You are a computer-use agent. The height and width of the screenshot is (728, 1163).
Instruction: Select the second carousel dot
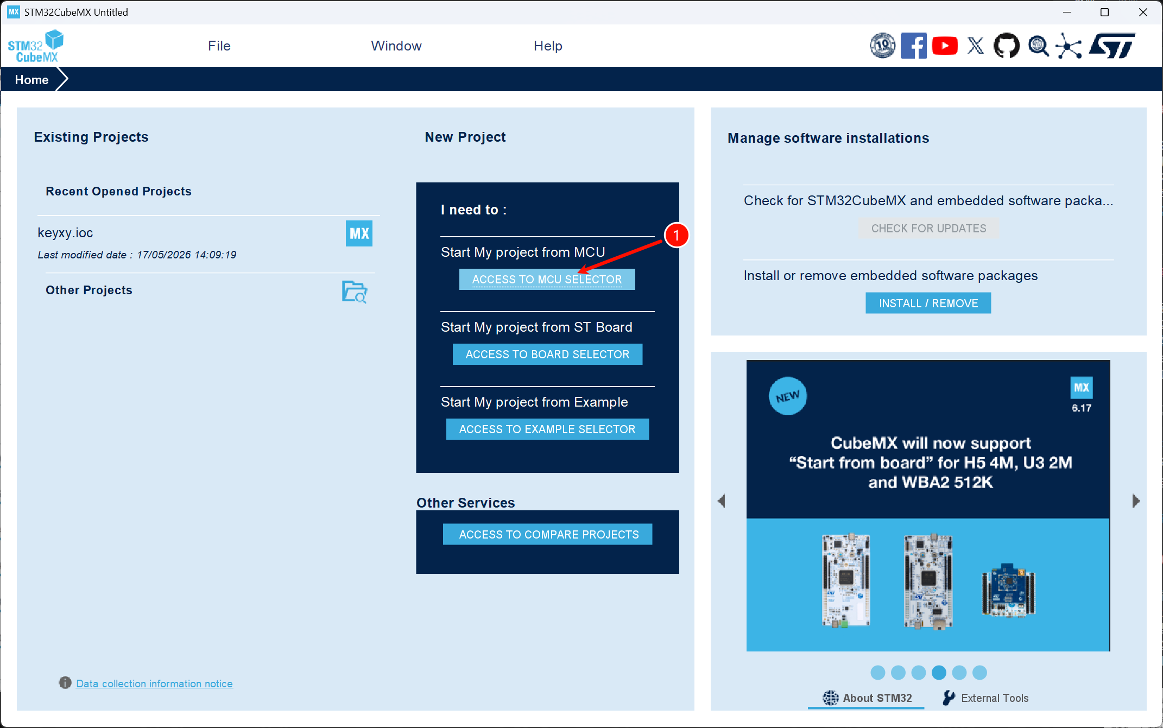tap(898, 673)
